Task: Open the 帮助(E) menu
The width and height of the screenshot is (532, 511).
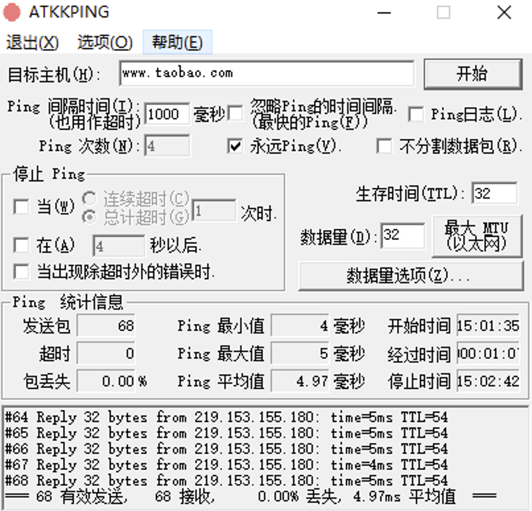Action: 177,43
